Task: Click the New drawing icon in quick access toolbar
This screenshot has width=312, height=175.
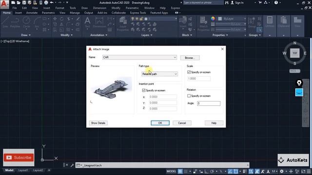Action: tap(13, 2)
